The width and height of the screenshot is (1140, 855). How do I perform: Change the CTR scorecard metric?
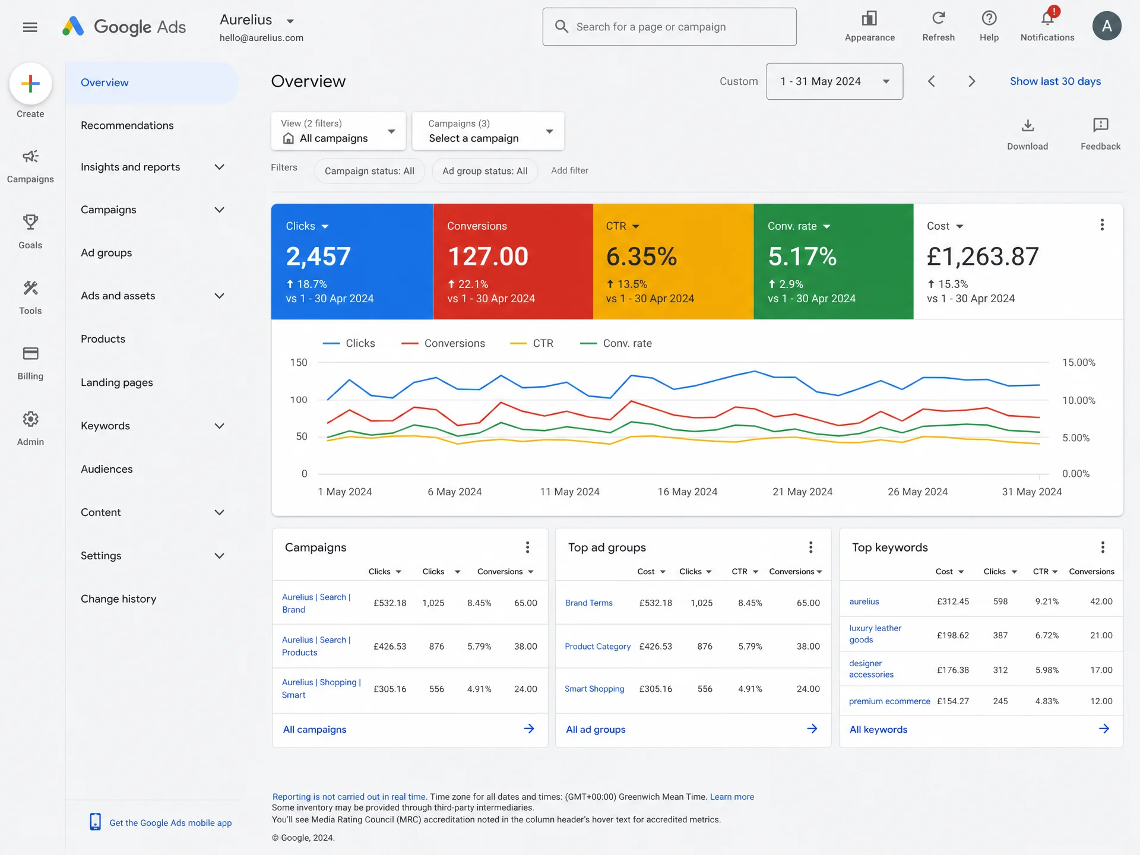[622, 226]
